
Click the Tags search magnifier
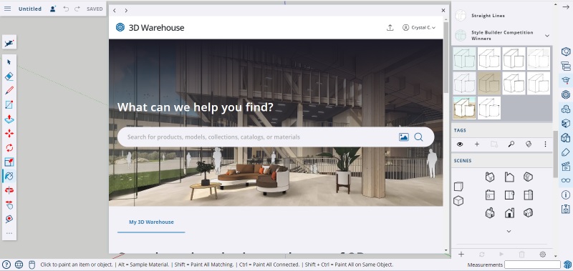pos(511,144)
